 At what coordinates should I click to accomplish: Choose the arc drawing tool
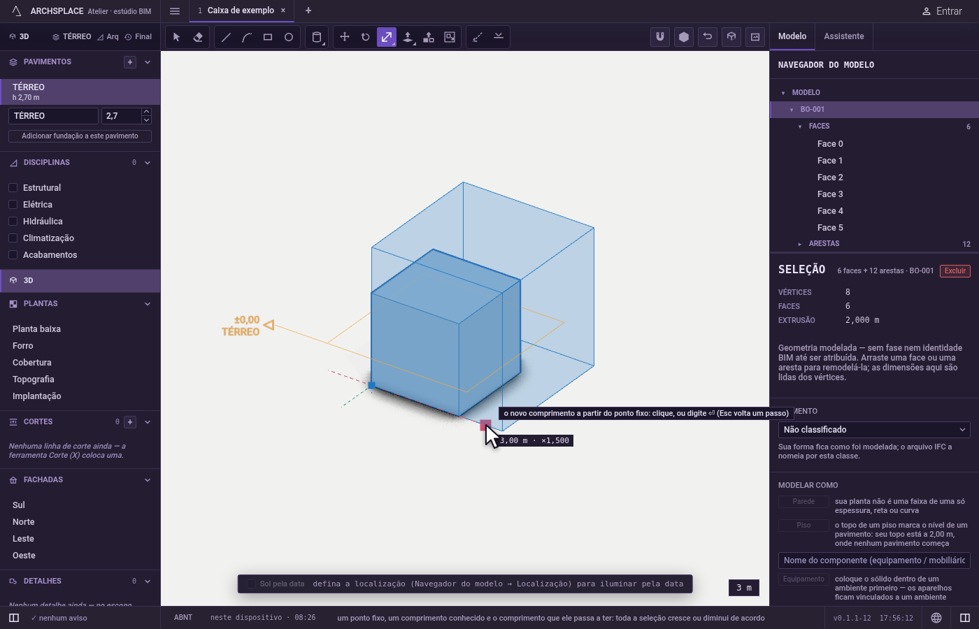click(247, 37)
